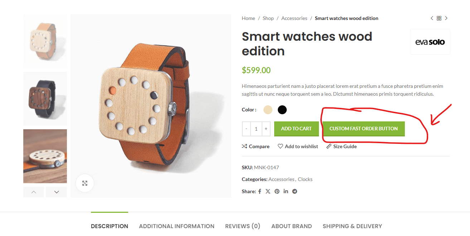The height and width of the screenshot is (236, 470).
Task: Open the Reviews (0) tab
Action: click(x=243, y=226)
